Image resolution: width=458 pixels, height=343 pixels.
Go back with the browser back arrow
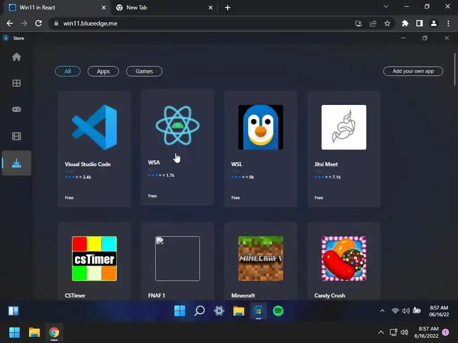[x=10, y=23]
